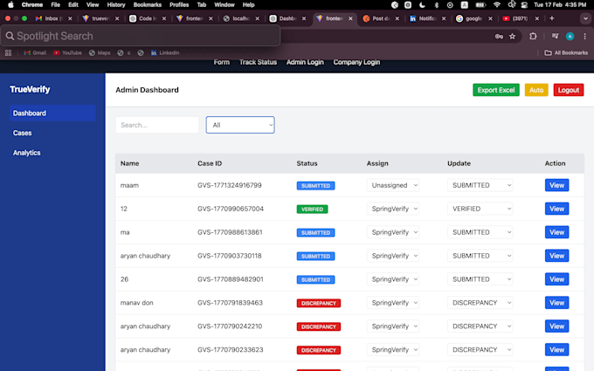Open the YouTube bookmark
Image resolution: width=594 pixels, height=371 pixels.
pos(67,53)
